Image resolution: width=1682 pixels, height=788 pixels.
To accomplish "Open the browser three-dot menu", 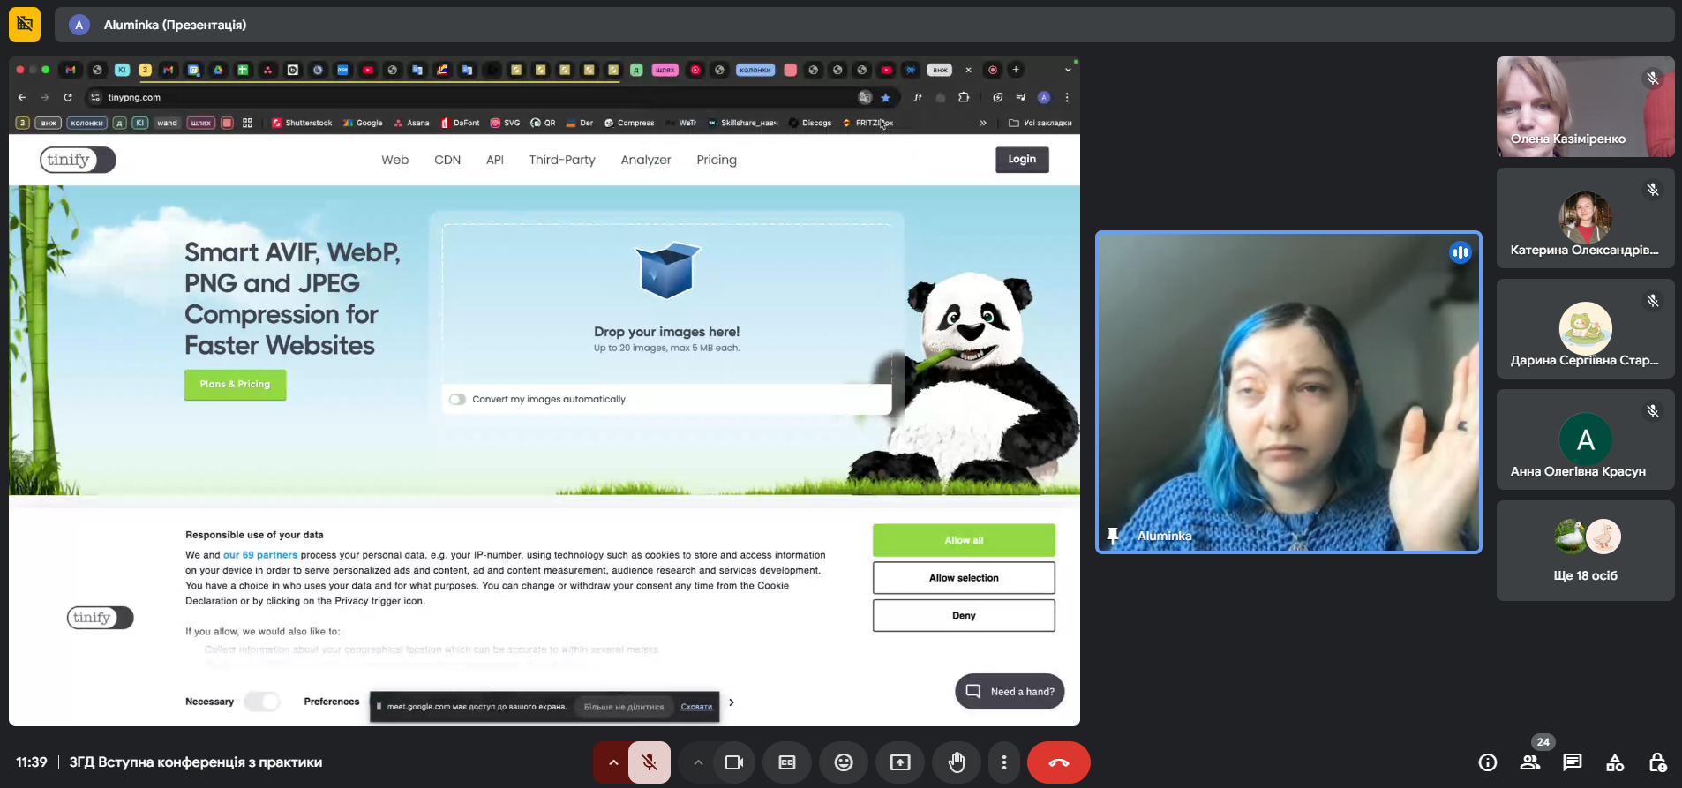I will click(x=1067, y=97).
